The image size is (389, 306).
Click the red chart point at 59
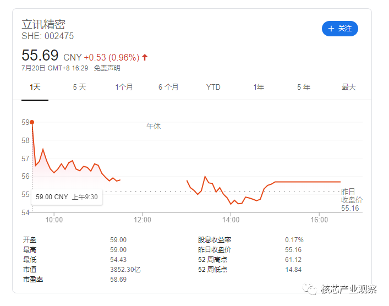tap(32, 122)
